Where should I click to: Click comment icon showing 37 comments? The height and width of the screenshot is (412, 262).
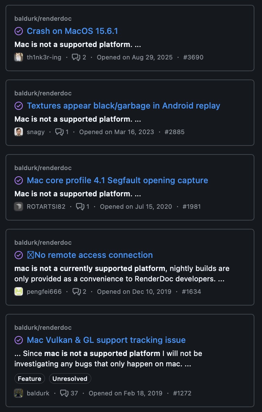coord(64,393)
